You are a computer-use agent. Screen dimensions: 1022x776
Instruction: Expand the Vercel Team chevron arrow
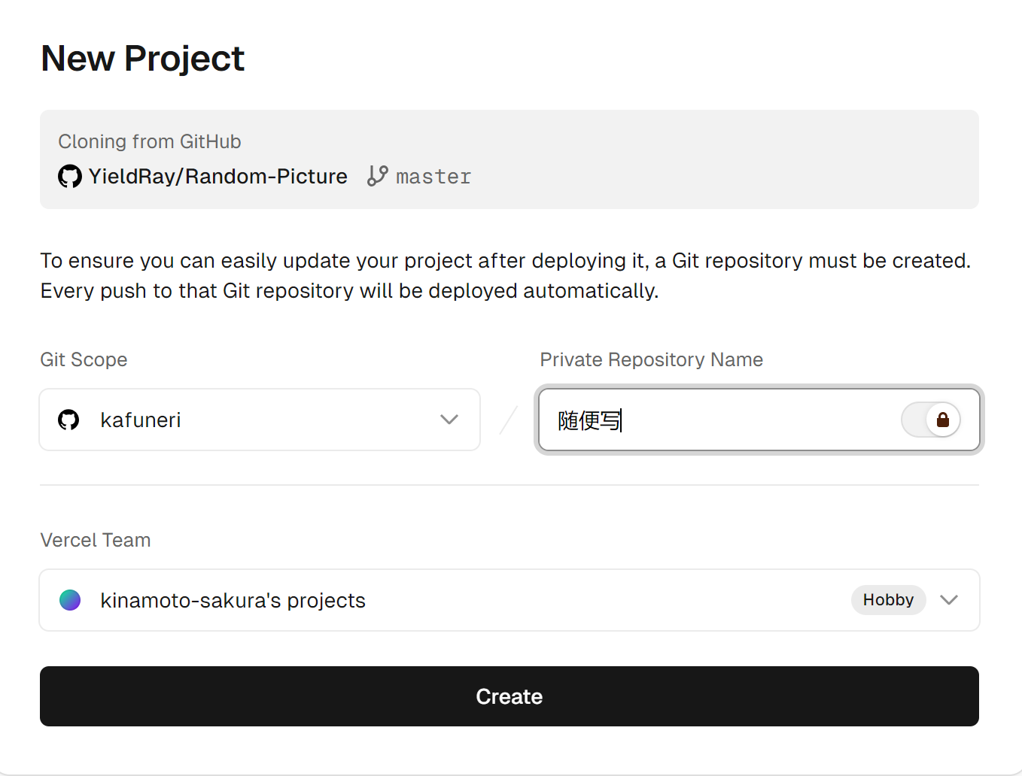949,600
